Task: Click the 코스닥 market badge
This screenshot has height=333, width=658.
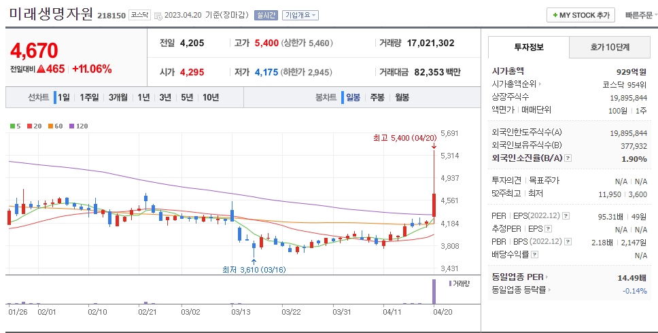Action: (139, 15)
